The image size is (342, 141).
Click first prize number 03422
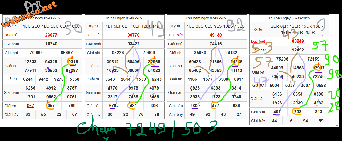[x=133, y=44]
